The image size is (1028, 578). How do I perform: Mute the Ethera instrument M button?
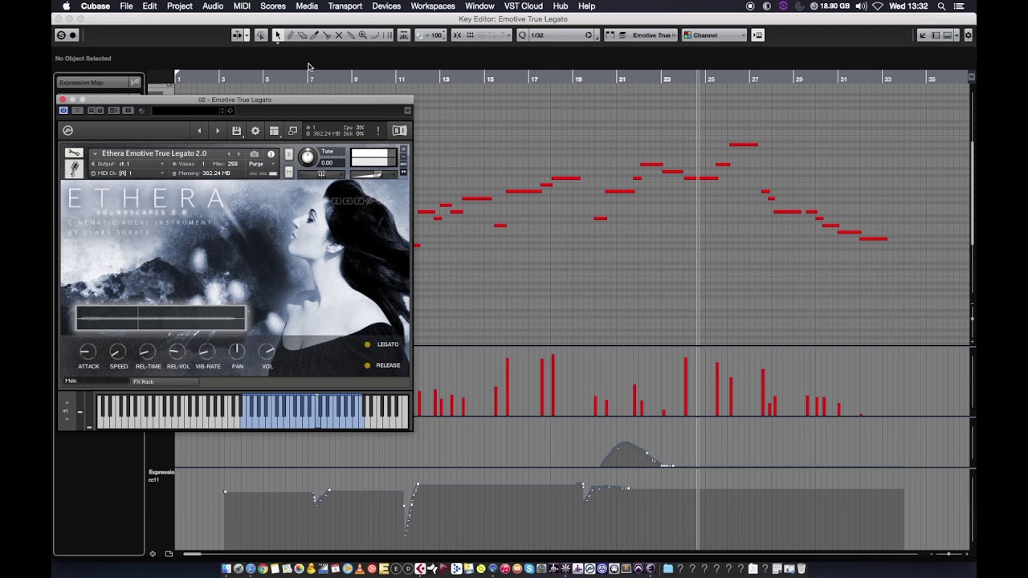(x=288, y=172)
